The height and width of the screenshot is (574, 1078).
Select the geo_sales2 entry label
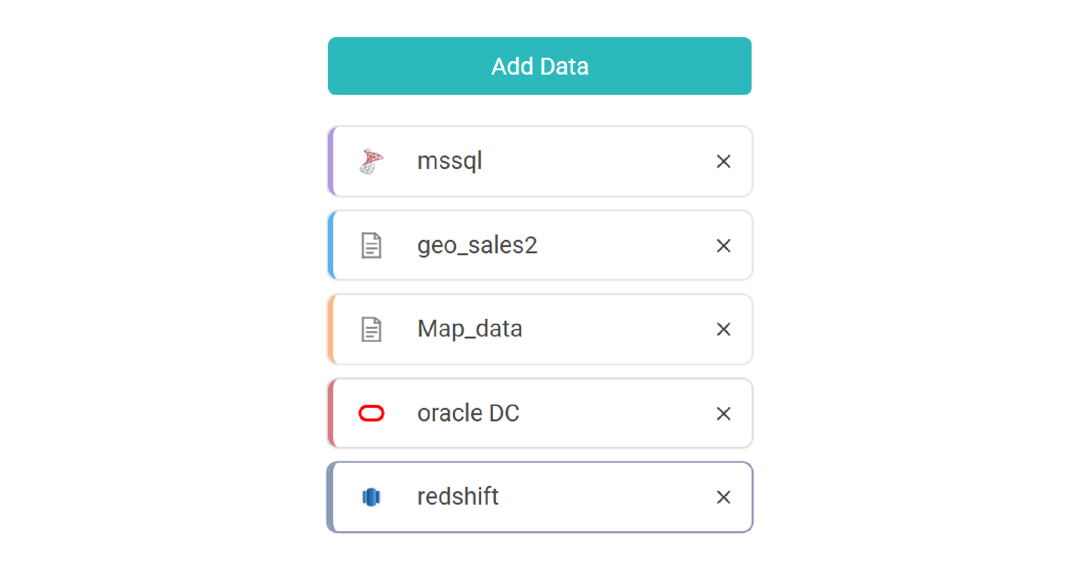click(477, 245)
